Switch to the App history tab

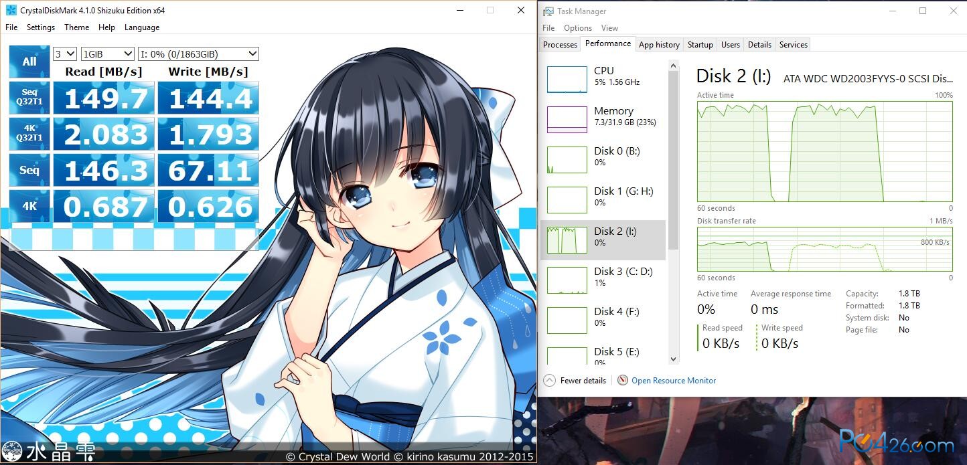(659, 45)
